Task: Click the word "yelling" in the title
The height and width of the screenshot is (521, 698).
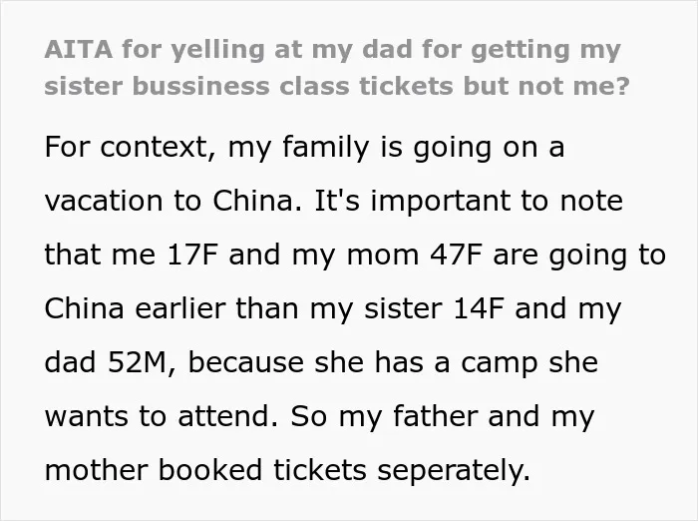Action: coord(218,51)
